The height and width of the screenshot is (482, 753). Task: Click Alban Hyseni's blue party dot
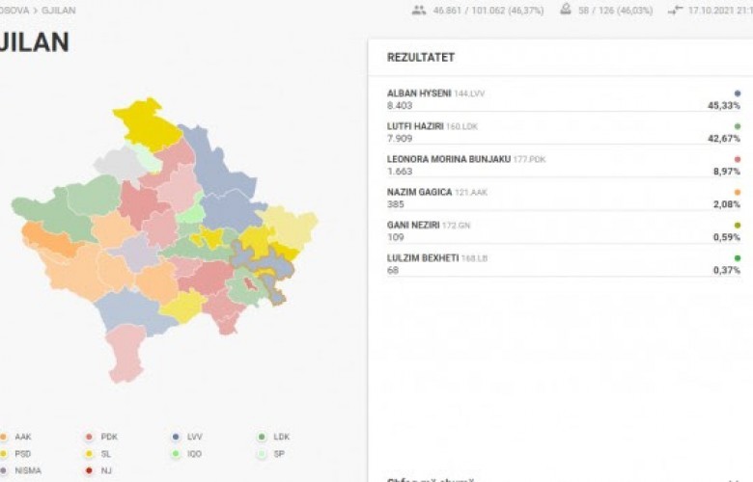[x=738, y=94]
